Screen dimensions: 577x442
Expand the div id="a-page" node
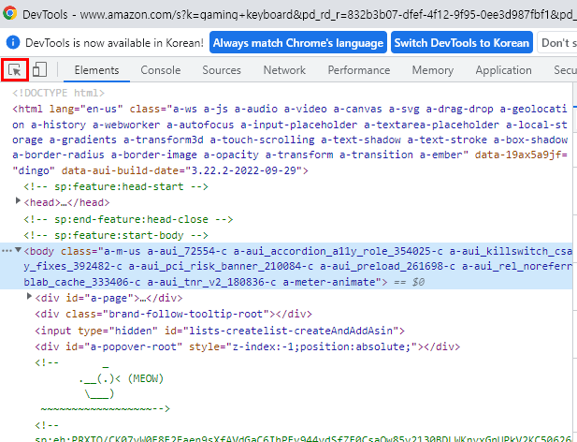29,296
